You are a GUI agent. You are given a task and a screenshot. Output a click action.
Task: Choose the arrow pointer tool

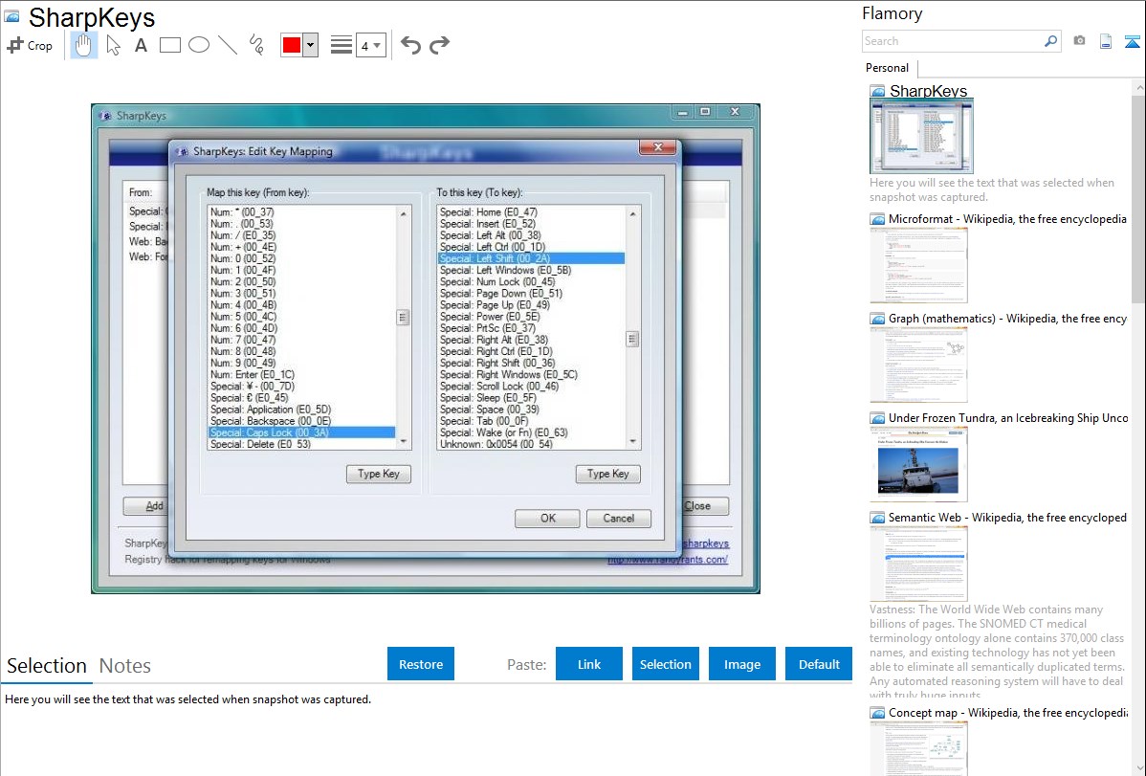[x=113, y=45]
